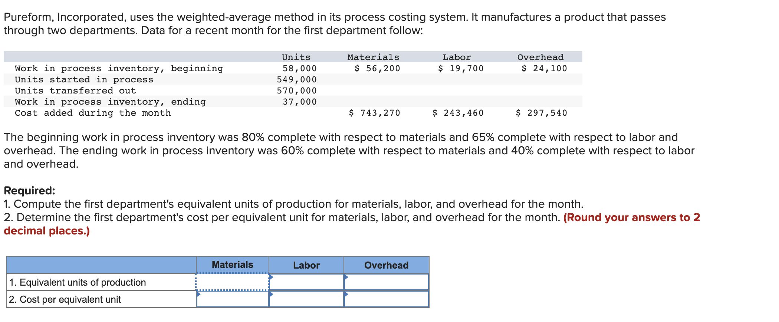Click the $ 243,460 labor cost added
Screen dimensions: 779x322
click(458, 113)
